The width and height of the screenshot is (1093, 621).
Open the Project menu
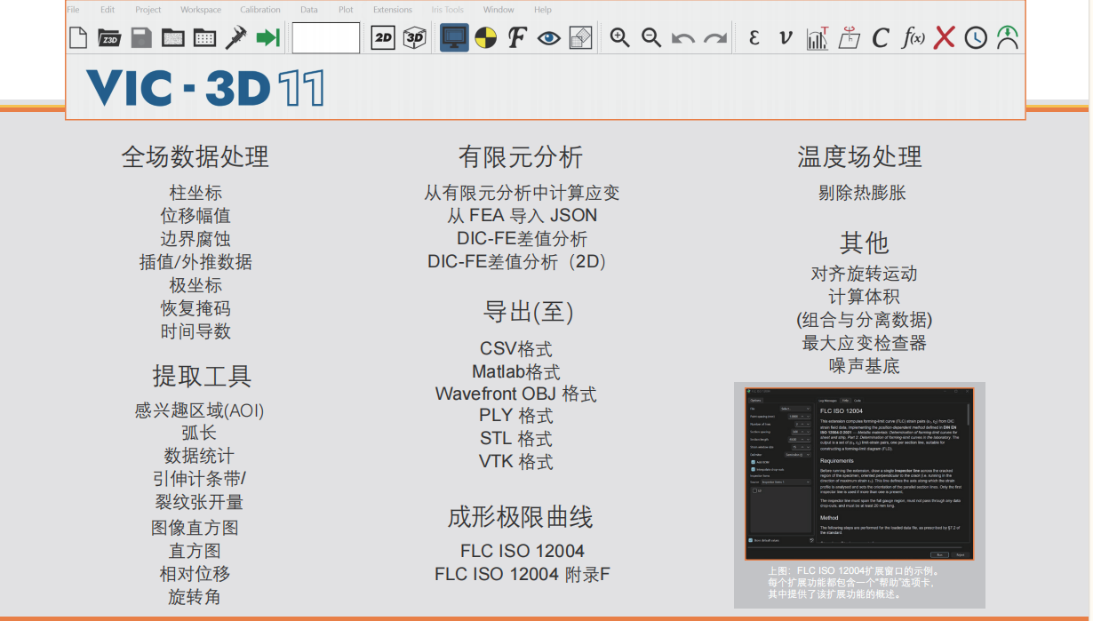click(x=148, y=10)
